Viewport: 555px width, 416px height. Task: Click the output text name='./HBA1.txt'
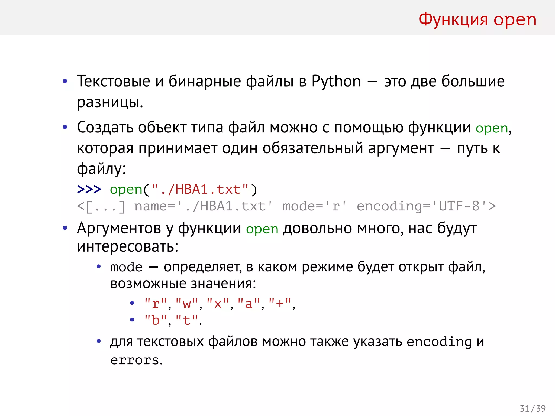coord(203,206)
